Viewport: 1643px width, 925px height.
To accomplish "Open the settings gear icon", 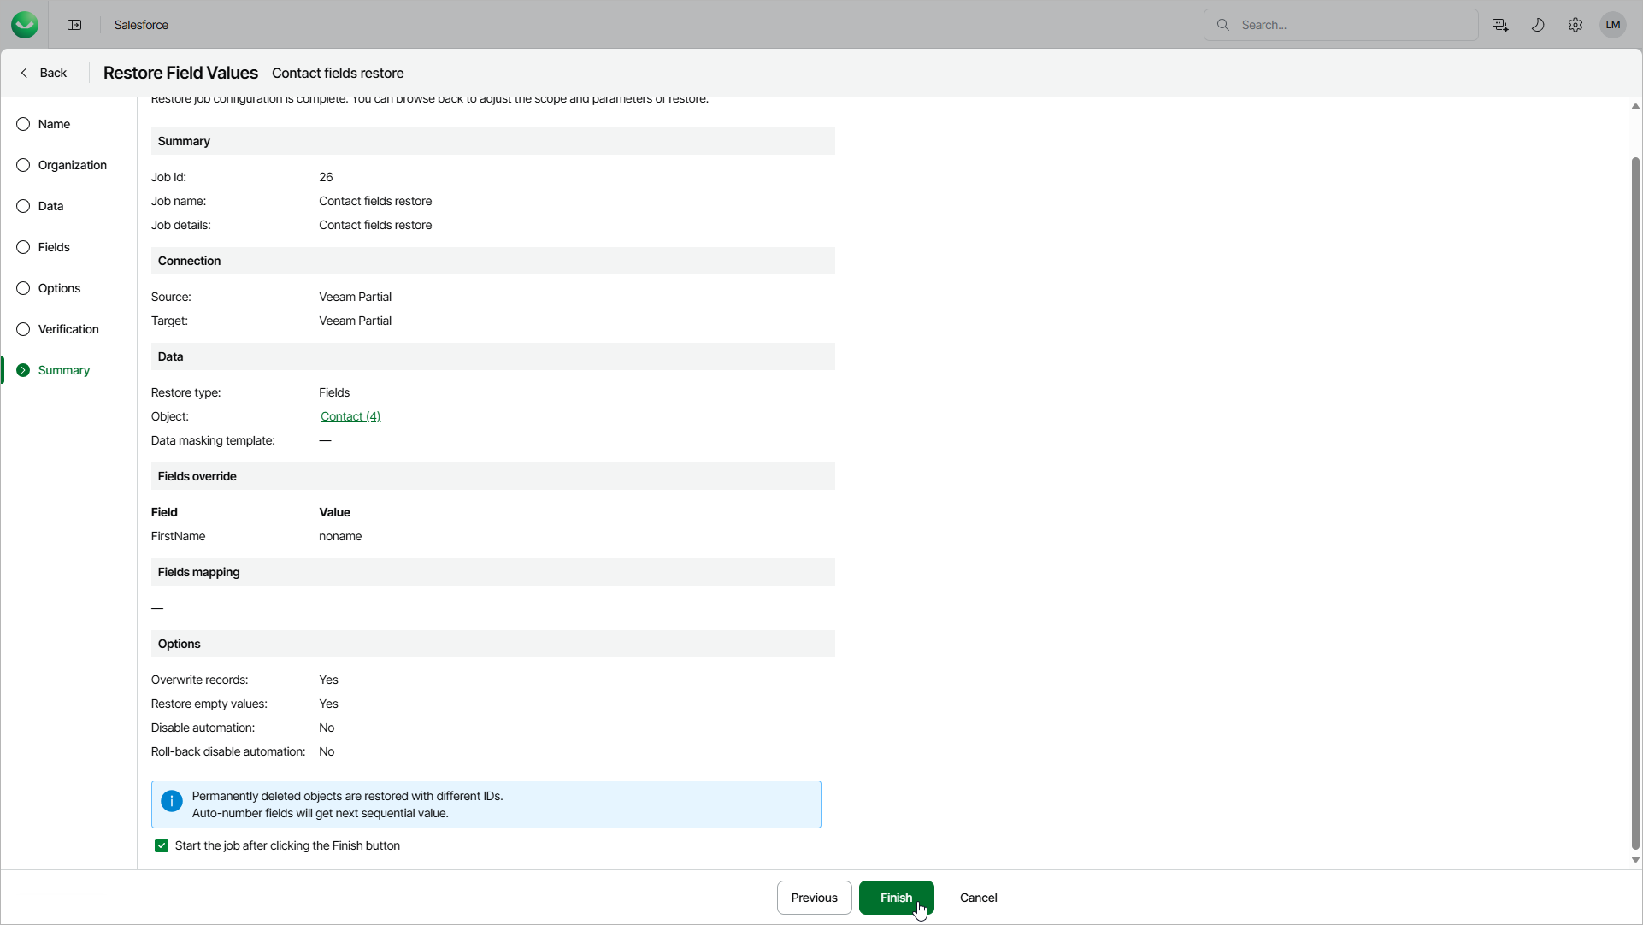I will tap(1575, 25).
